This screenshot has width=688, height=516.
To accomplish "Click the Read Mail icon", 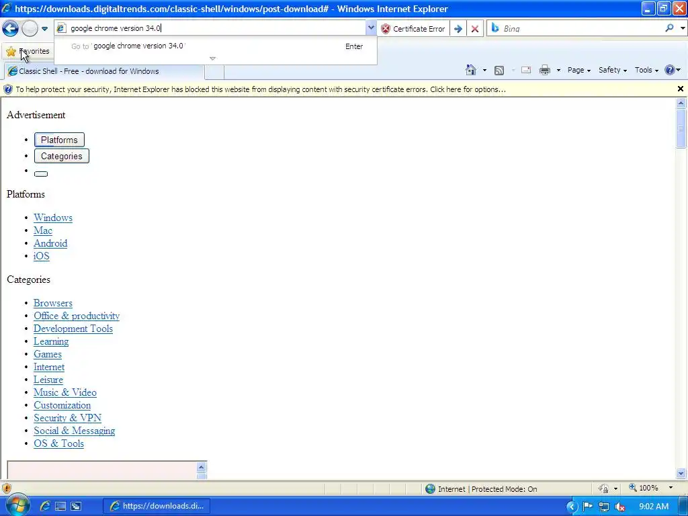I will point(525,70).
